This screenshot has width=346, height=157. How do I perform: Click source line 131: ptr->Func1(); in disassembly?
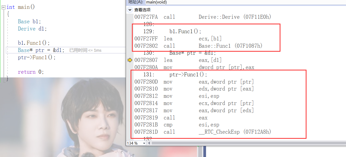175,74
